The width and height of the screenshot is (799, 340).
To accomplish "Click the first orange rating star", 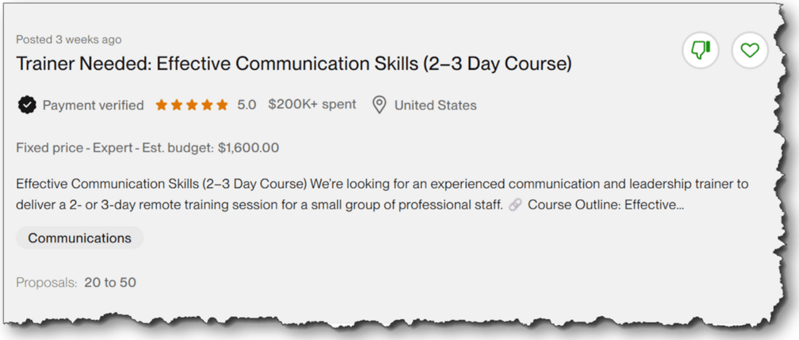I will pos(161,106).
